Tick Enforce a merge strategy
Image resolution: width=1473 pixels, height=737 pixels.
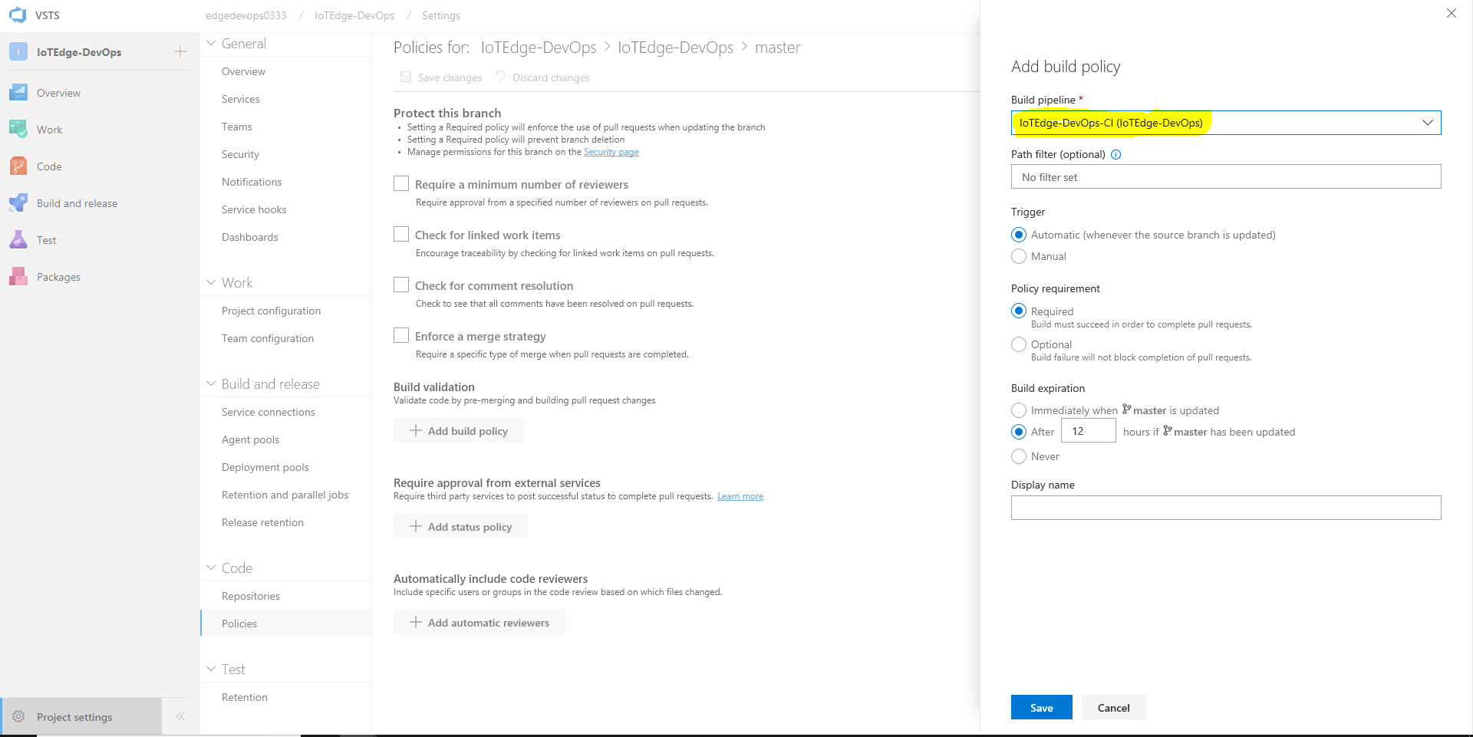click(401, 335)
